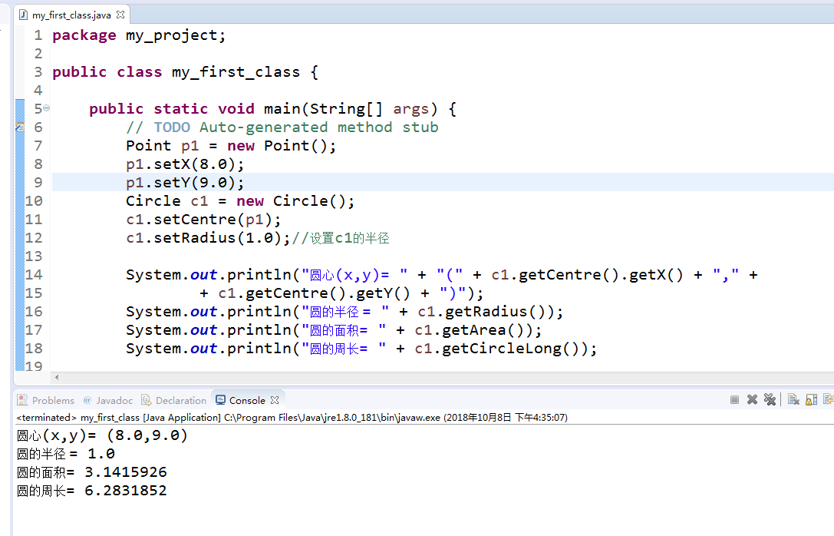834x536 pixels.
Task: Click on 'public class my_first_class {' line
Action: (185, 72)
